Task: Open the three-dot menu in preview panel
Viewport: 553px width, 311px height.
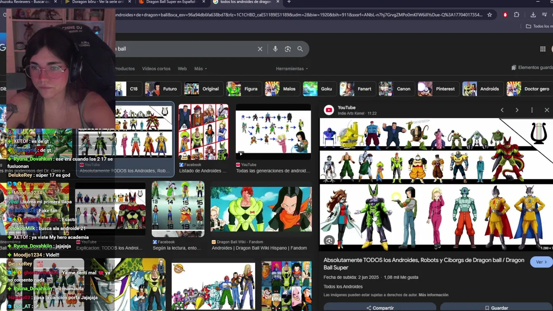Action: [x=532, y=110]
